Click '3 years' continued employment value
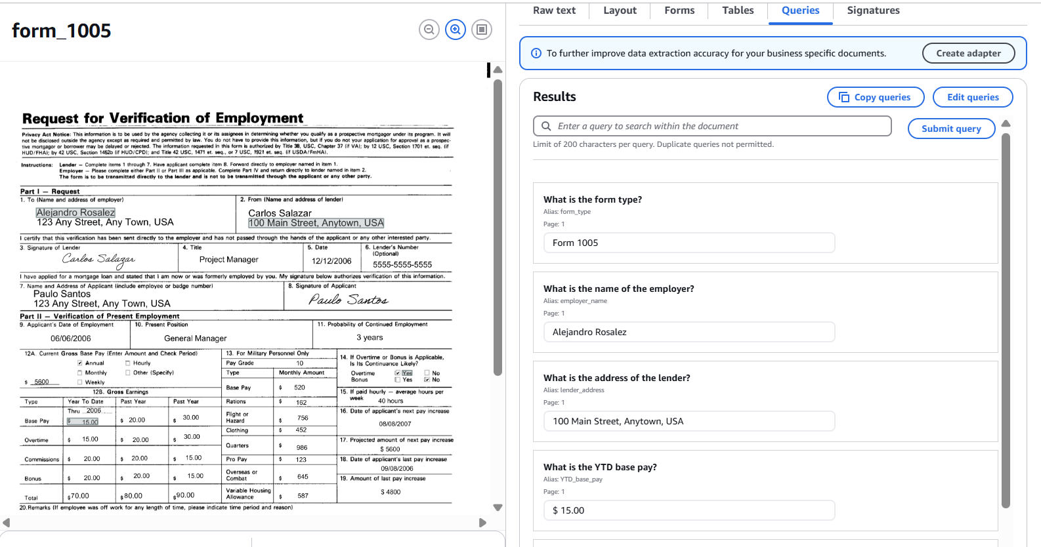This screenshot has height=547, width=1041. pyautogui.click(x=370, y=337)
